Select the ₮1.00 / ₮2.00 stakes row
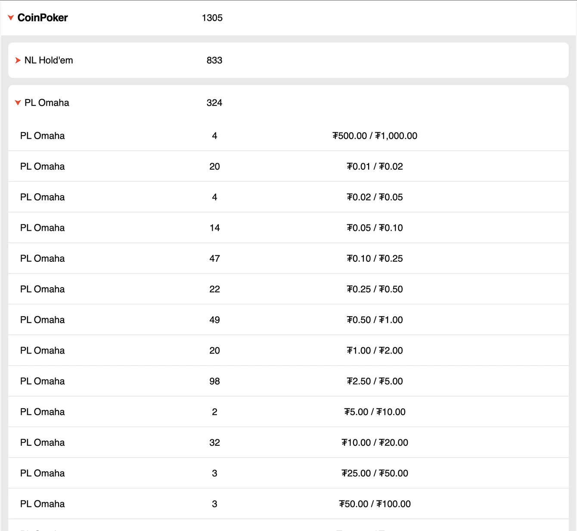This screenshot has width=577, height=531. click(x=374, y=351)
